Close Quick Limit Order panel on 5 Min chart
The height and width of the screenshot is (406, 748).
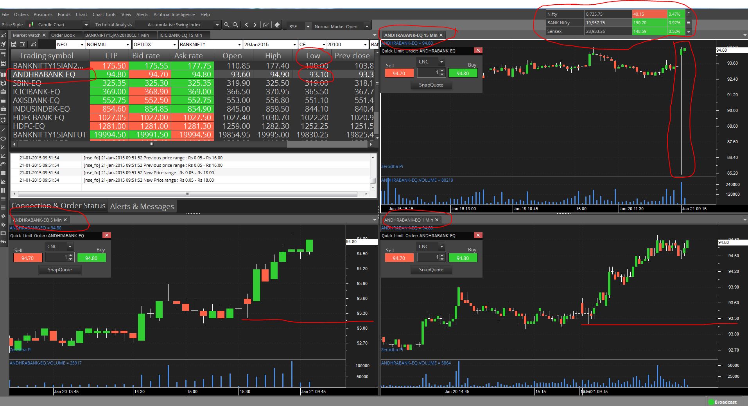tap(106, 235)
